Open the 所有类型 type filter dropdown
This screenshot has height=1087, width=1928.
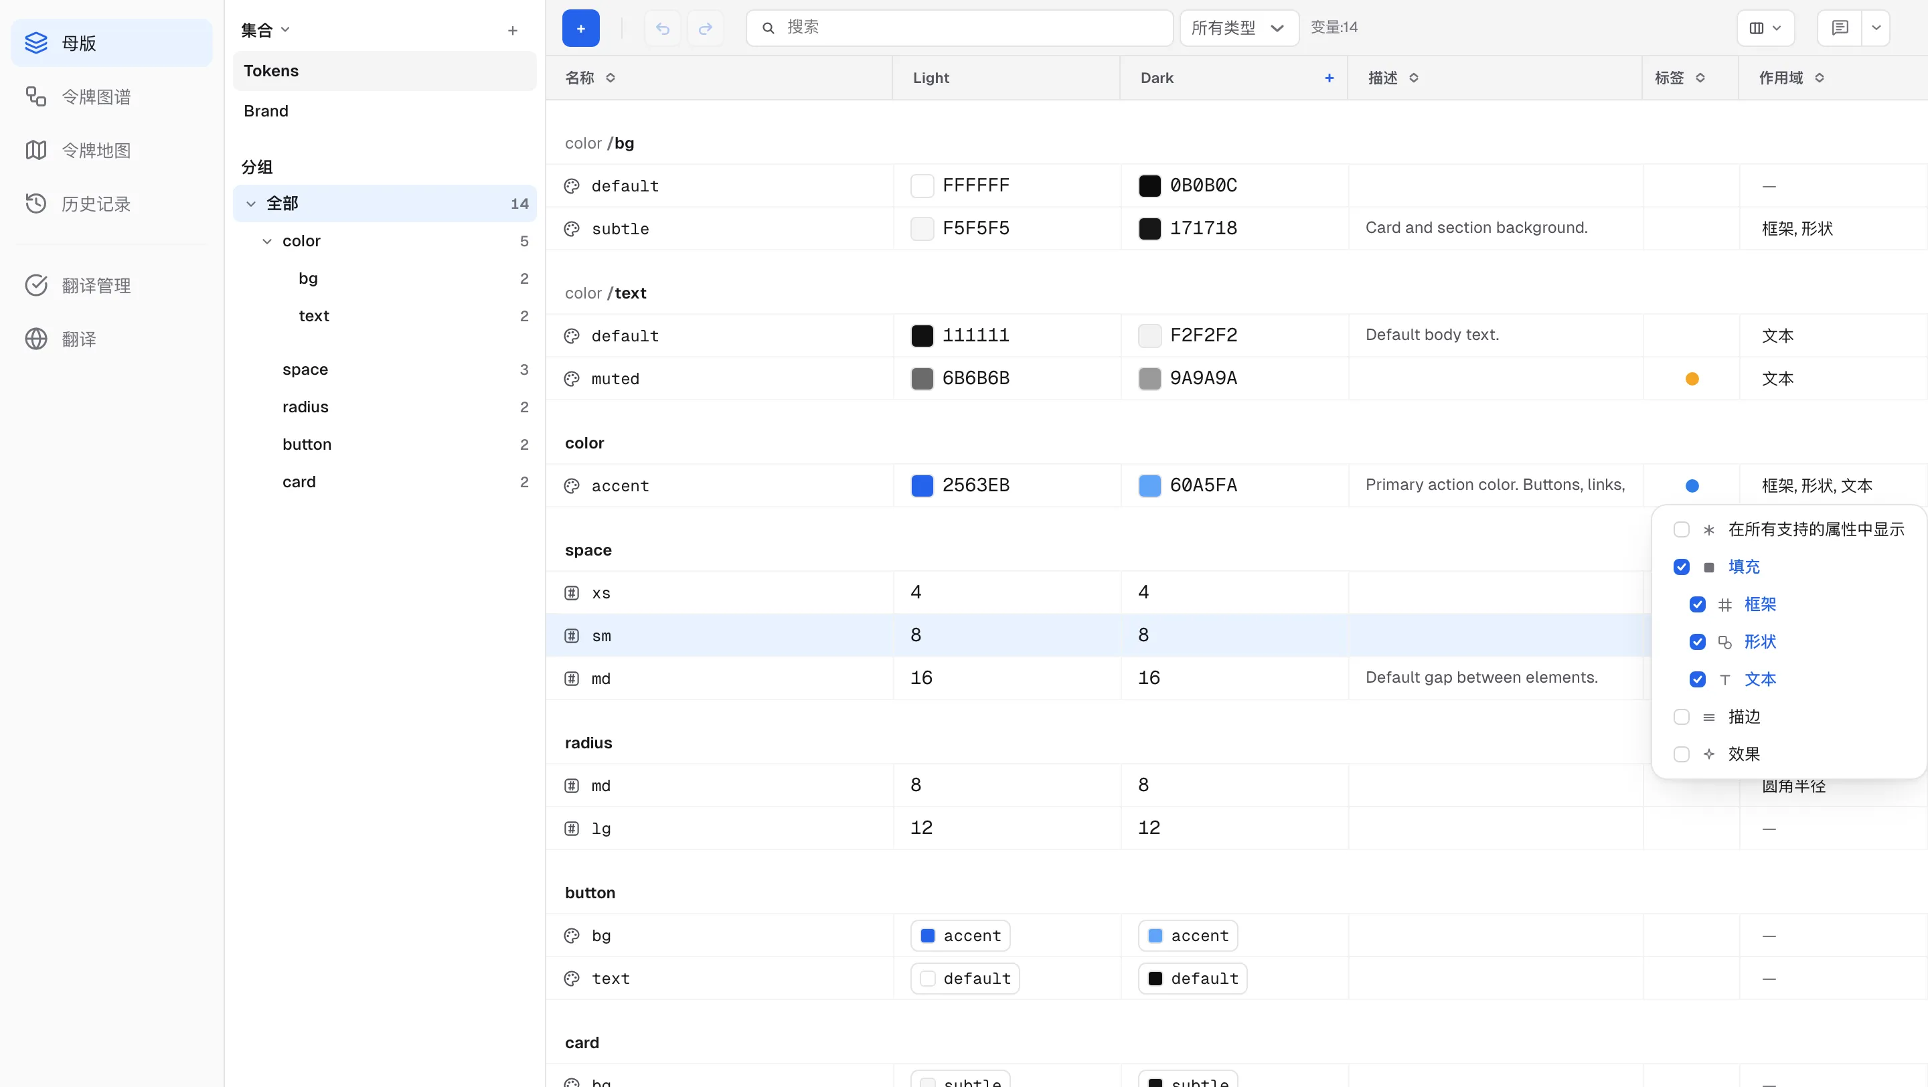(x=1238, y=28)
